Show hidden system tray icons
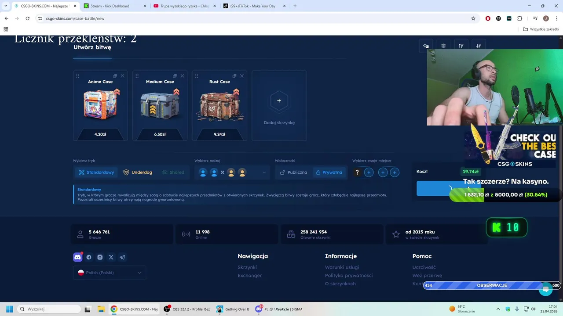 click(x=498, y=309)
